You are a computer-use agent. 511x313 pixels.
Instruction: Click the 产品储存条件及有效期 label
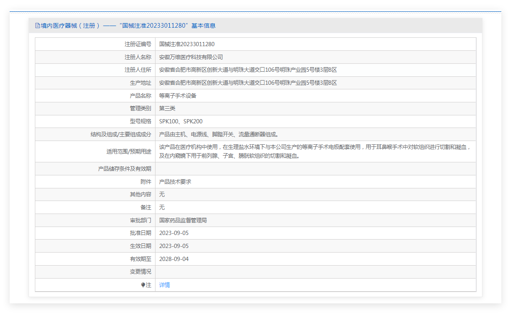click(x=124, y=169)
